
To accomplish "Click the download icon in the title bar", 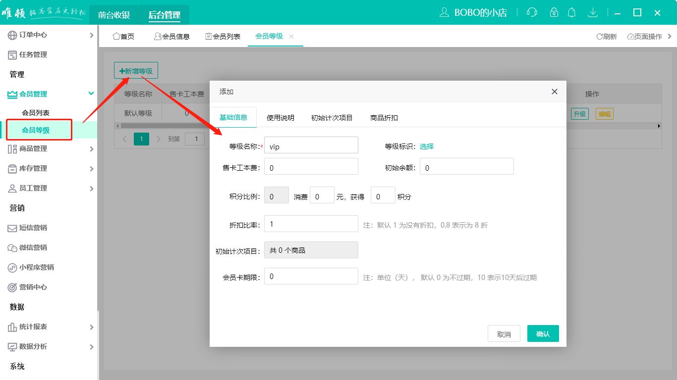I will coord(592,12).
